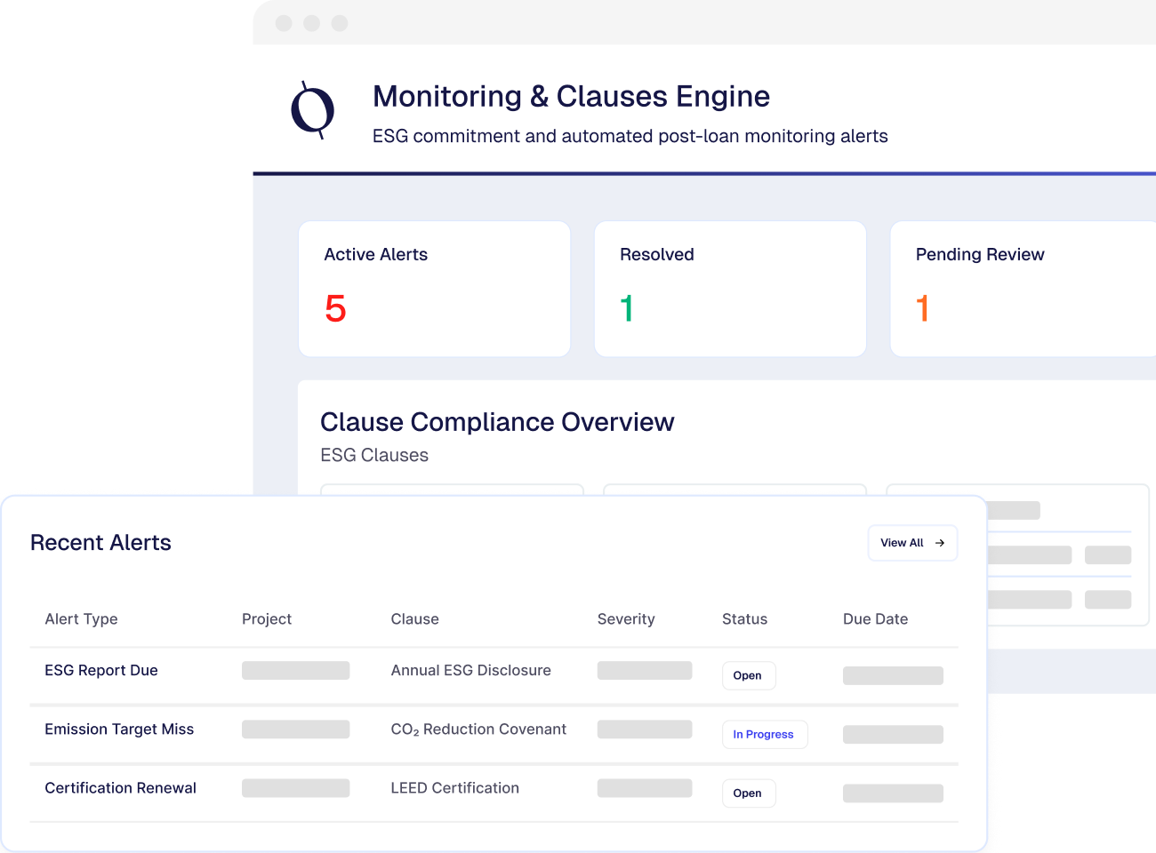Open the ESG Report Due alert row
This screenshot has height=853, width=1156.
pos(101,671)
